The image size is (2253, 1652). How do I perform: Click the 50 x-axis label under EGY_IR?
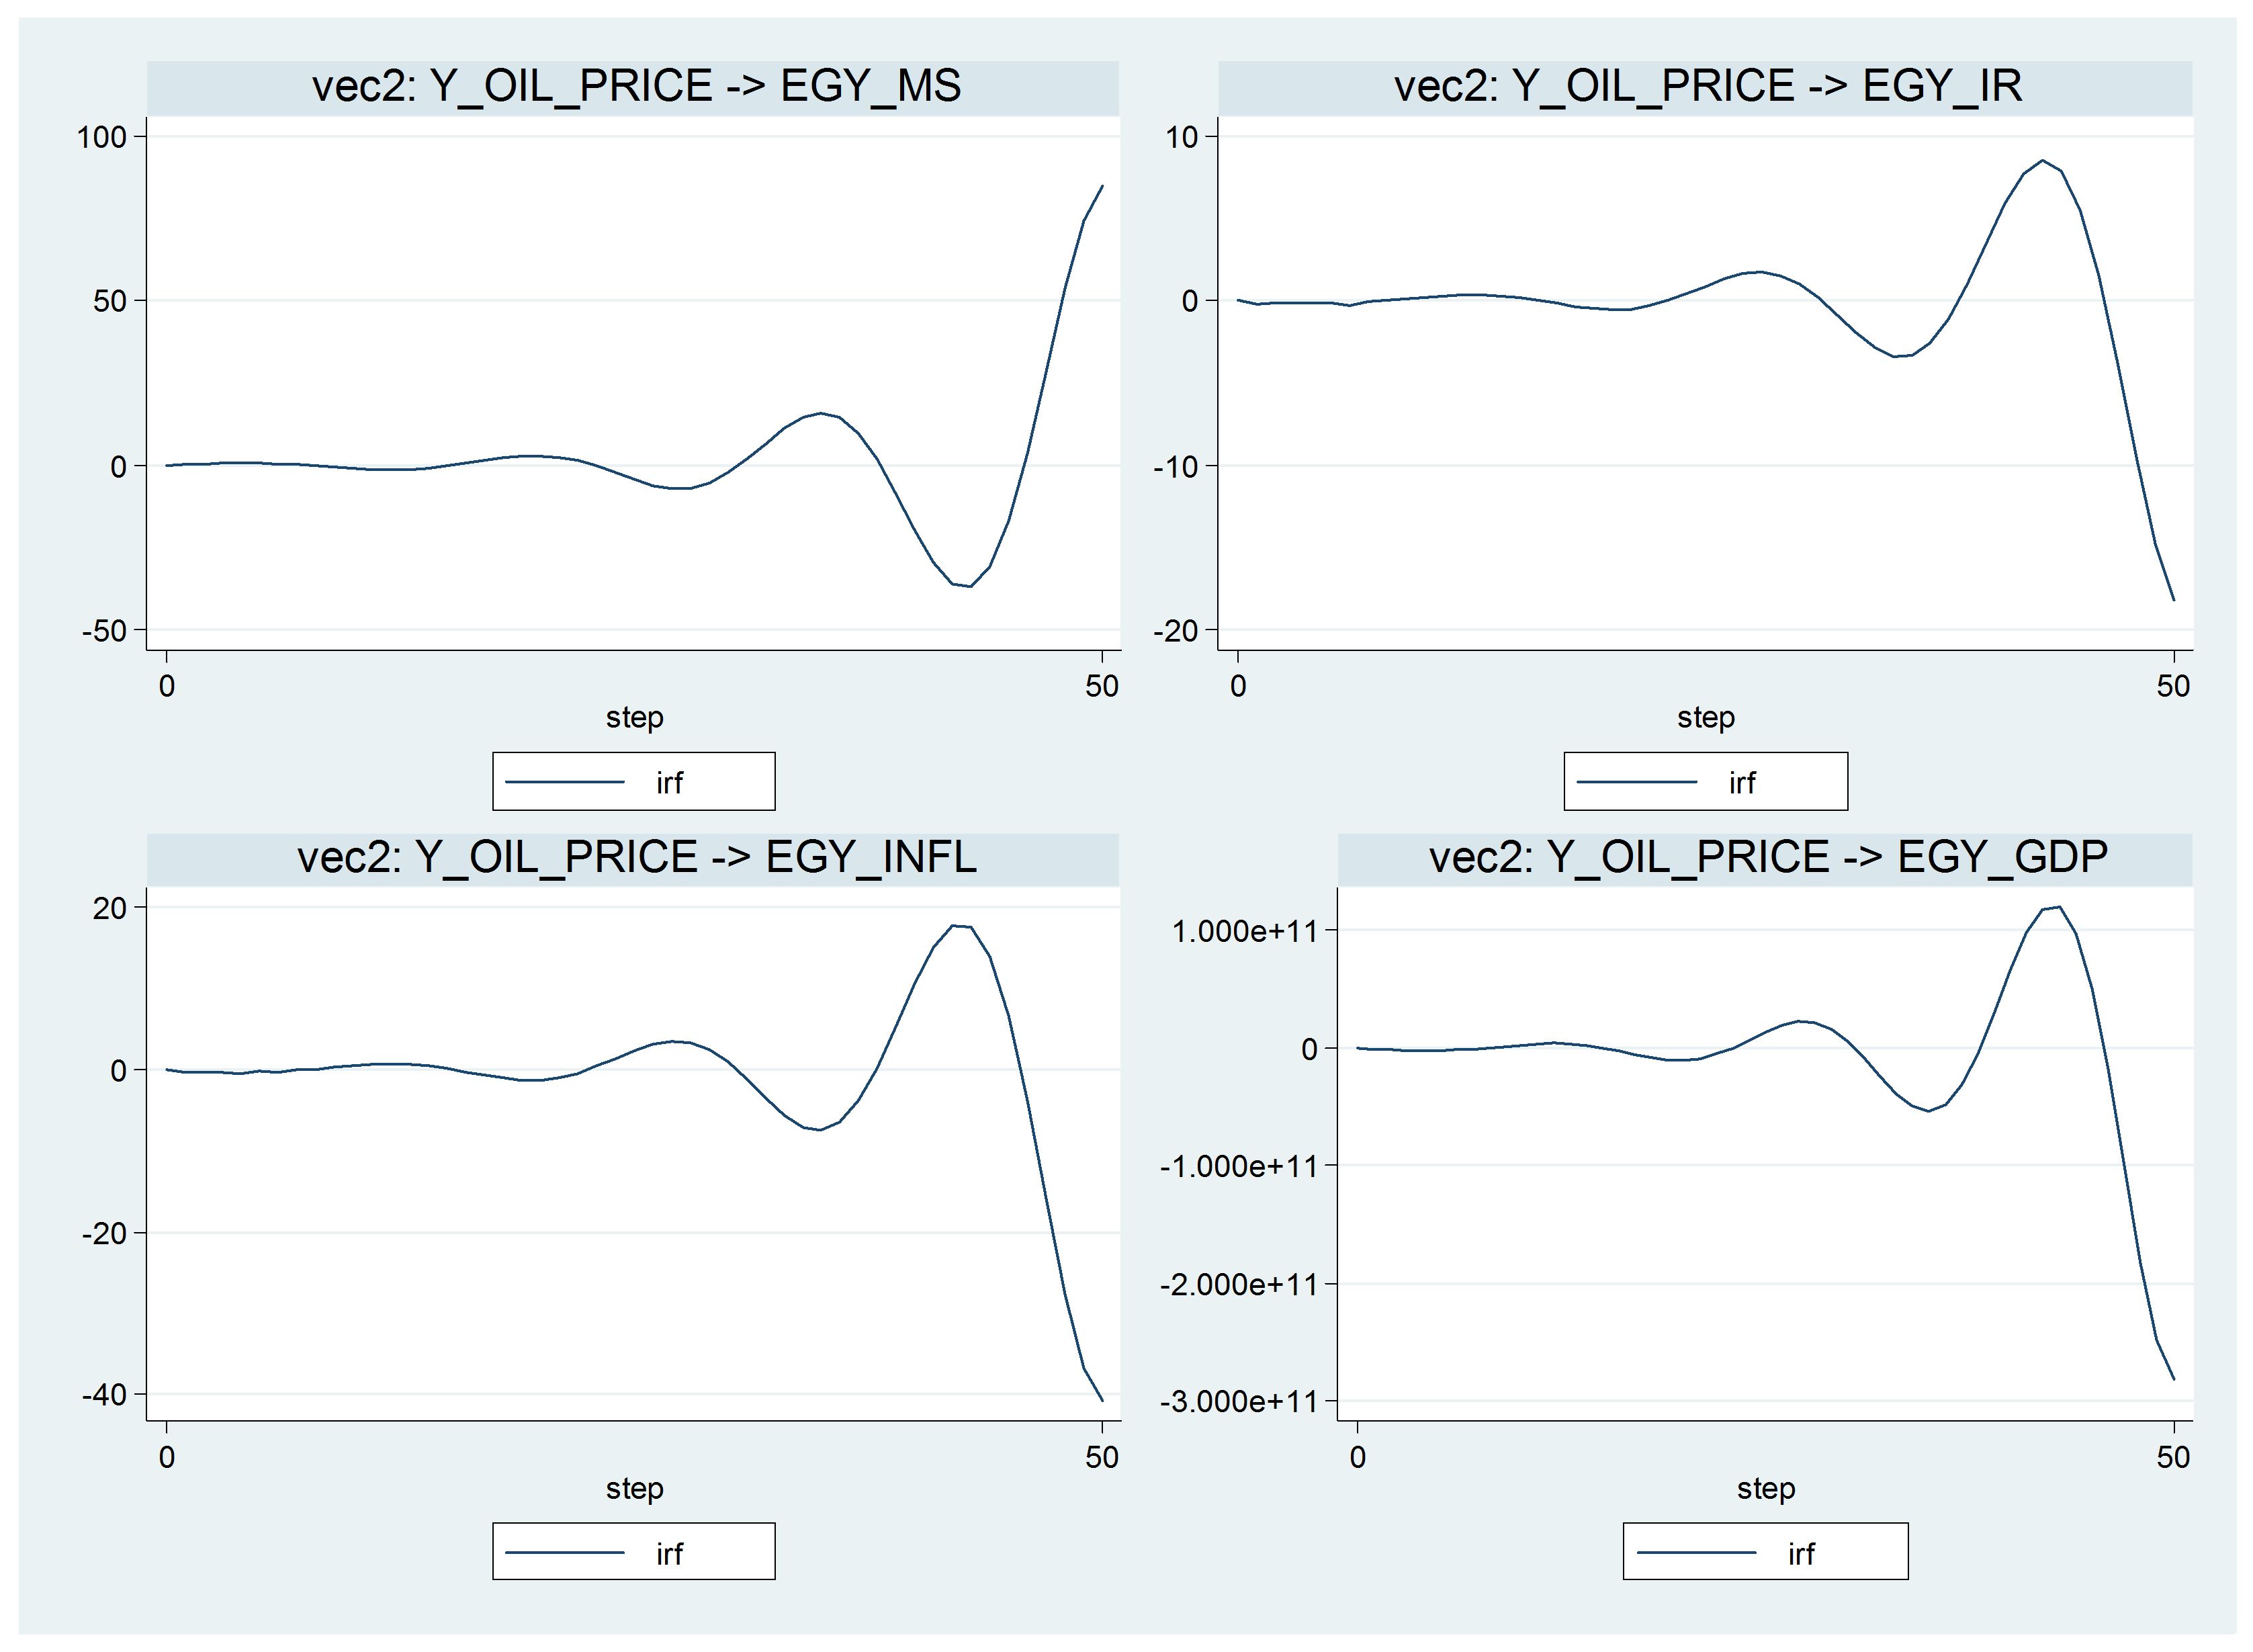(x=2173, y=686)
